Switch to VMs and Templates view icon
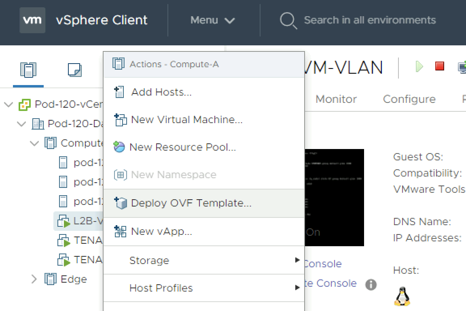This screenshot has width=466, height=311. [75, 70]
